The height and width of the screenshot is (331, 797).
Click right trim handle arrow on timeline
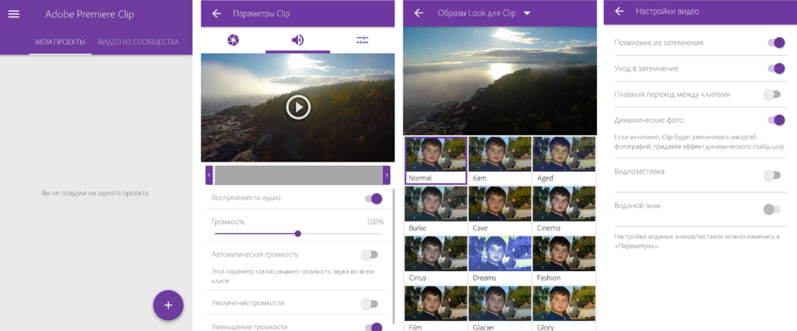[386, 175]
